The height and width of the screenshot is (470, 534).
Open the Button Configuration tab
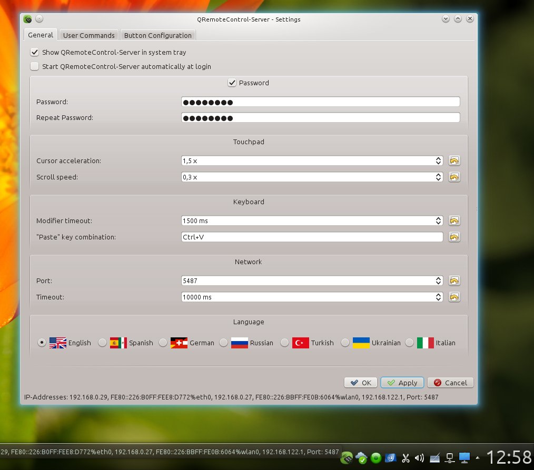point(157,35)
